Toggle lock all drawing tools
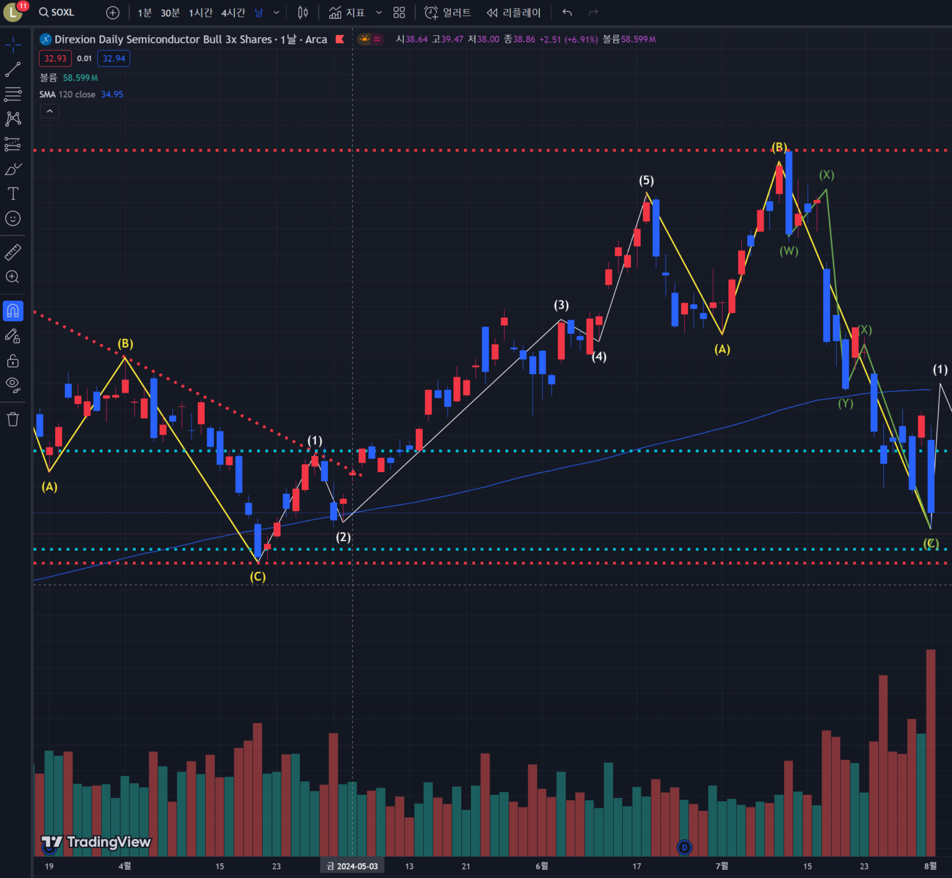 (x=13, y=361)
